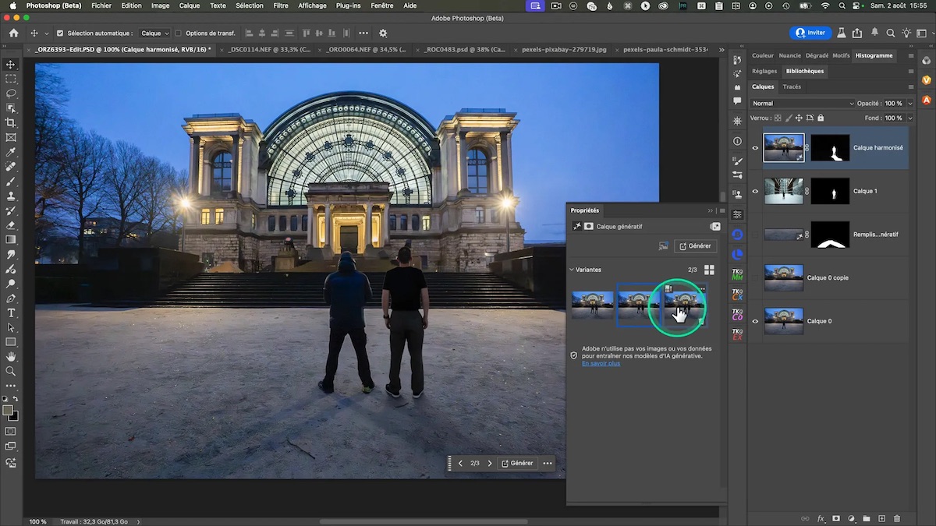Show the Remplissage génératif layer

[x=755, y=234]
